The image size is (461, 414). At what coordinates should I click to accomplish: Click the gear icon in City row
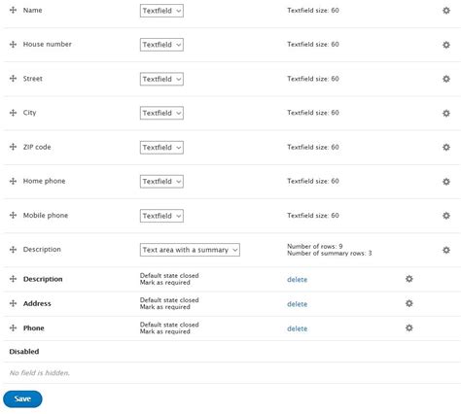point(446,113)
